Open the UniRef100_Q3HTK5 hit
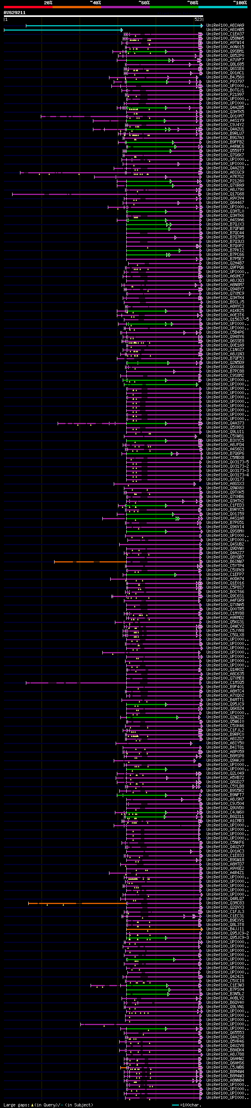Image resolution: width=251 pixels, height=1108 pixels. [225, 112]
